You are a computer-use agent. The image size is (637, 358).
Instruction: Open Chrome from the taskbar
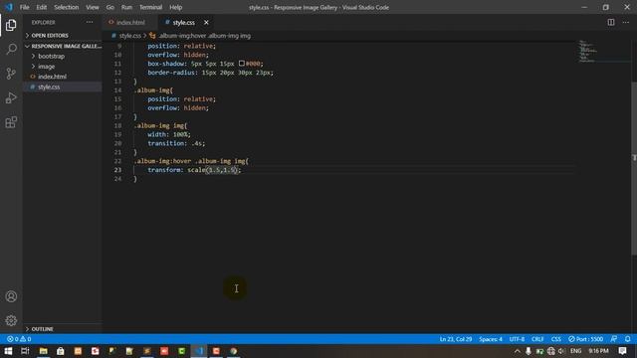click(x=234, y=351)
